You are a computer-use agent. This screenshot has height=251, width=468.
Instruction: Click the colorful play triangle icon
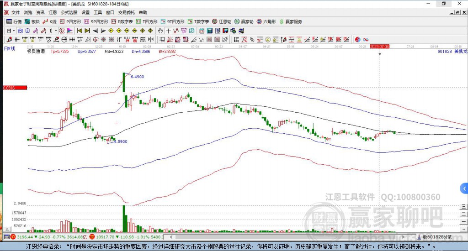[69, 31]
